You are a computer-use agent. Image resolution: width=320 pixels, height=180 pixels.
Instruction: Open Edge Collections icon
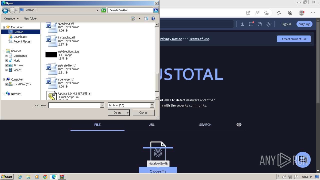tap(290, 13)
